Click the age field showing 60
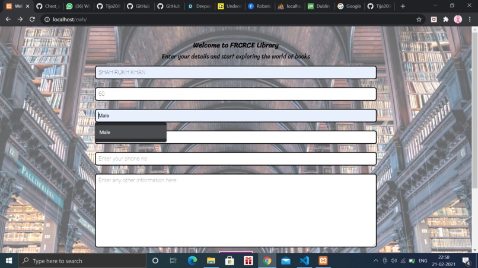This screenshot has height=268, width=478. coord(235,94)
